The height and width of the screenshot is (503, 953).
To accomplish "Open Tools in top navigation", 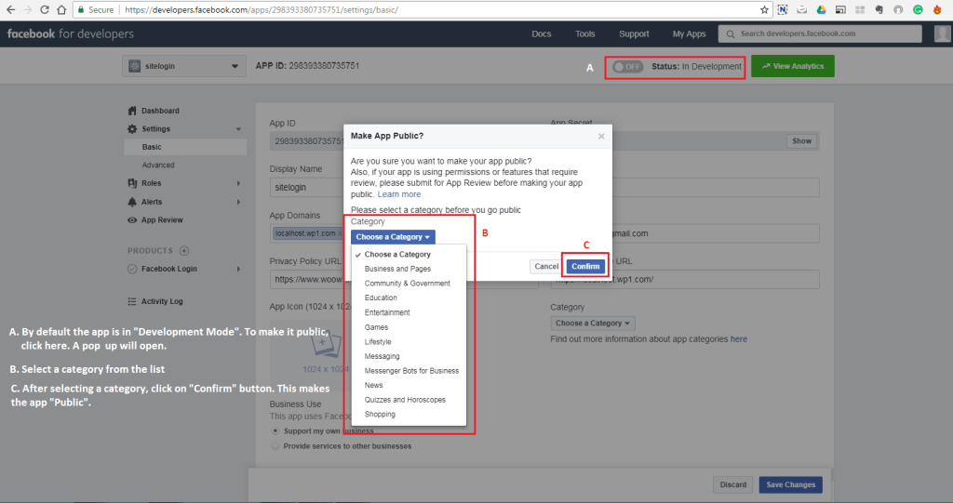I will click(585, 34).
